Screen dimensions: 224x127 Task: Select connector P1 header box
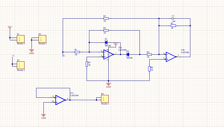coord(21,39)
